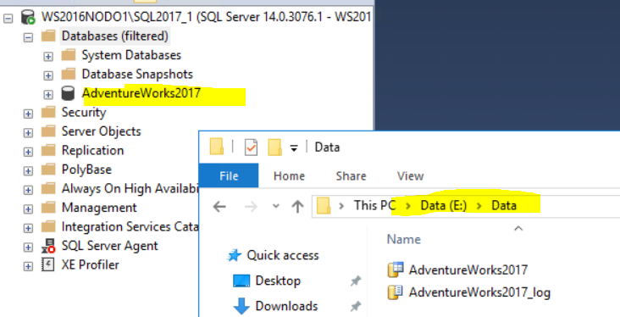Image resolution: width=620 pixels, height=317 pixels.
Task: Expand the Management folder
Action: point(28,209)
